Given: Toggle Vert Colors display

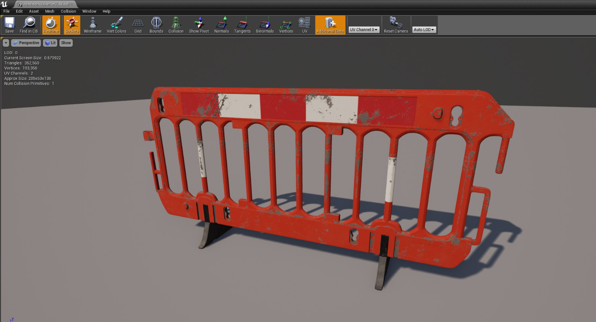Looking at the screenshot, I should pyautogui.click(x=116, y=25).
